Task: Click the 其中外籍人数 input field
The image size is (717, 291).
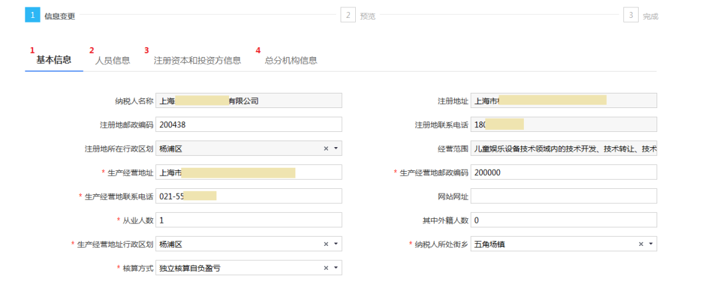Action: coord(564,220)
